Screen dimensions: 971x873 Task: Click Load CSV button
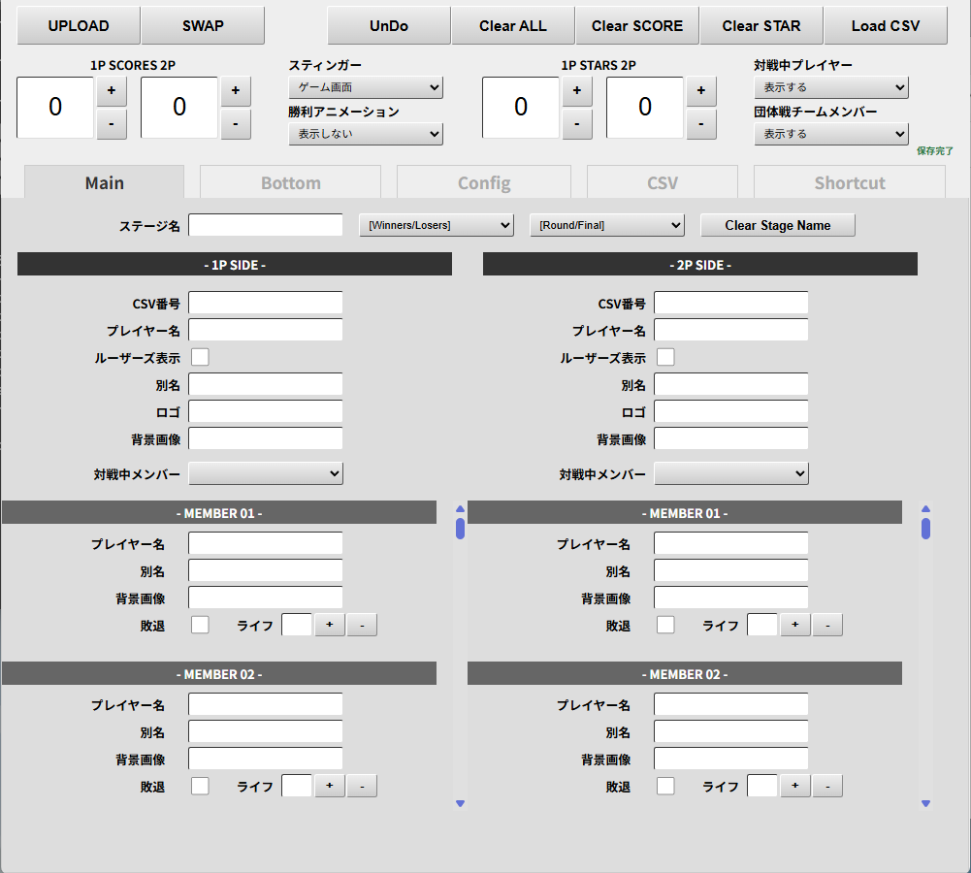[886, 26]
